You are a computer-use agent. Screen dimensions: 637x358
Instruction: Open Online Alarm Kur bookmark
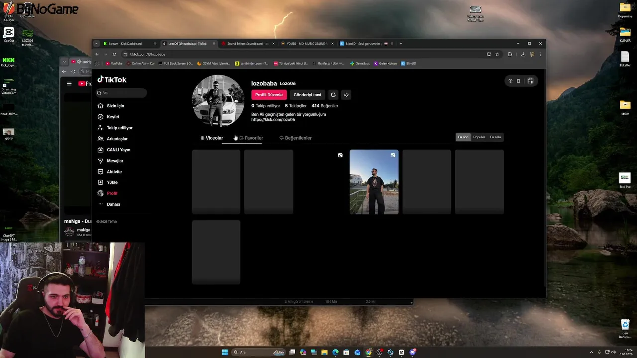coord(141,64)
